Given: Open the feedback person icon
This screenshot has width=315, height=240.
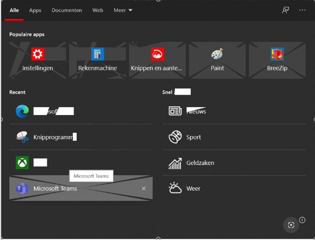Looking at the screenshot, I should (286, 10).
